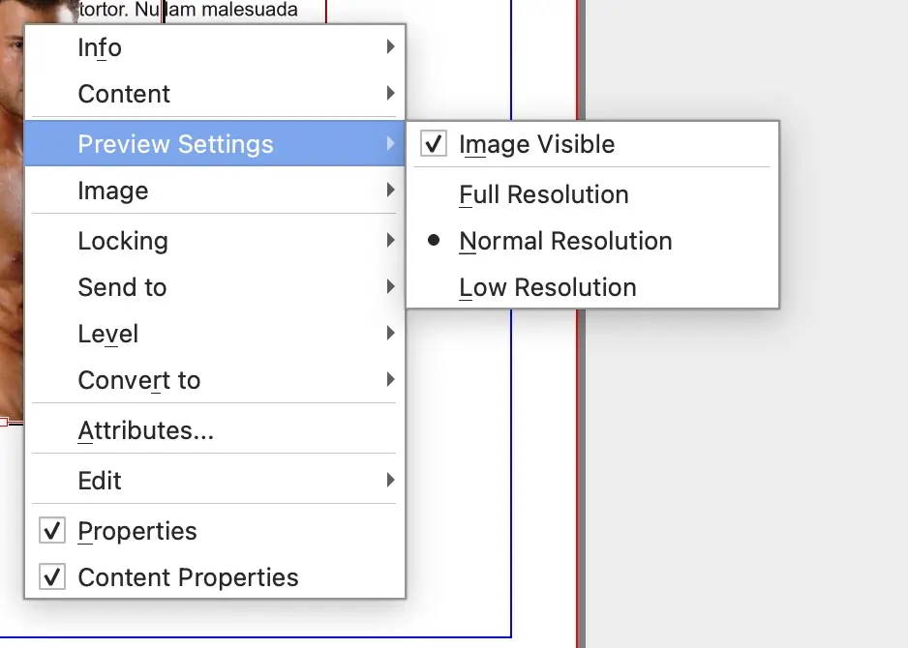Select Full Resolution preview
Screen dimensions: 908x648
point(543,194)
